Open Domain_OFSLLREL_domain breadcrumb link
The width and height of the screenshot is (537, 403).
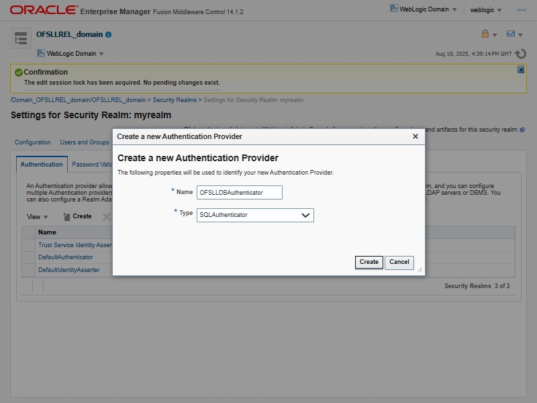click(78, 100)
